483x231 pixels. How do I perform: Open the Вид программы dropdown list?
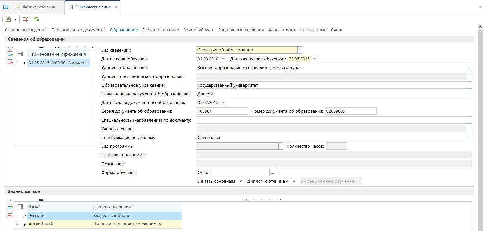point(281,146)
